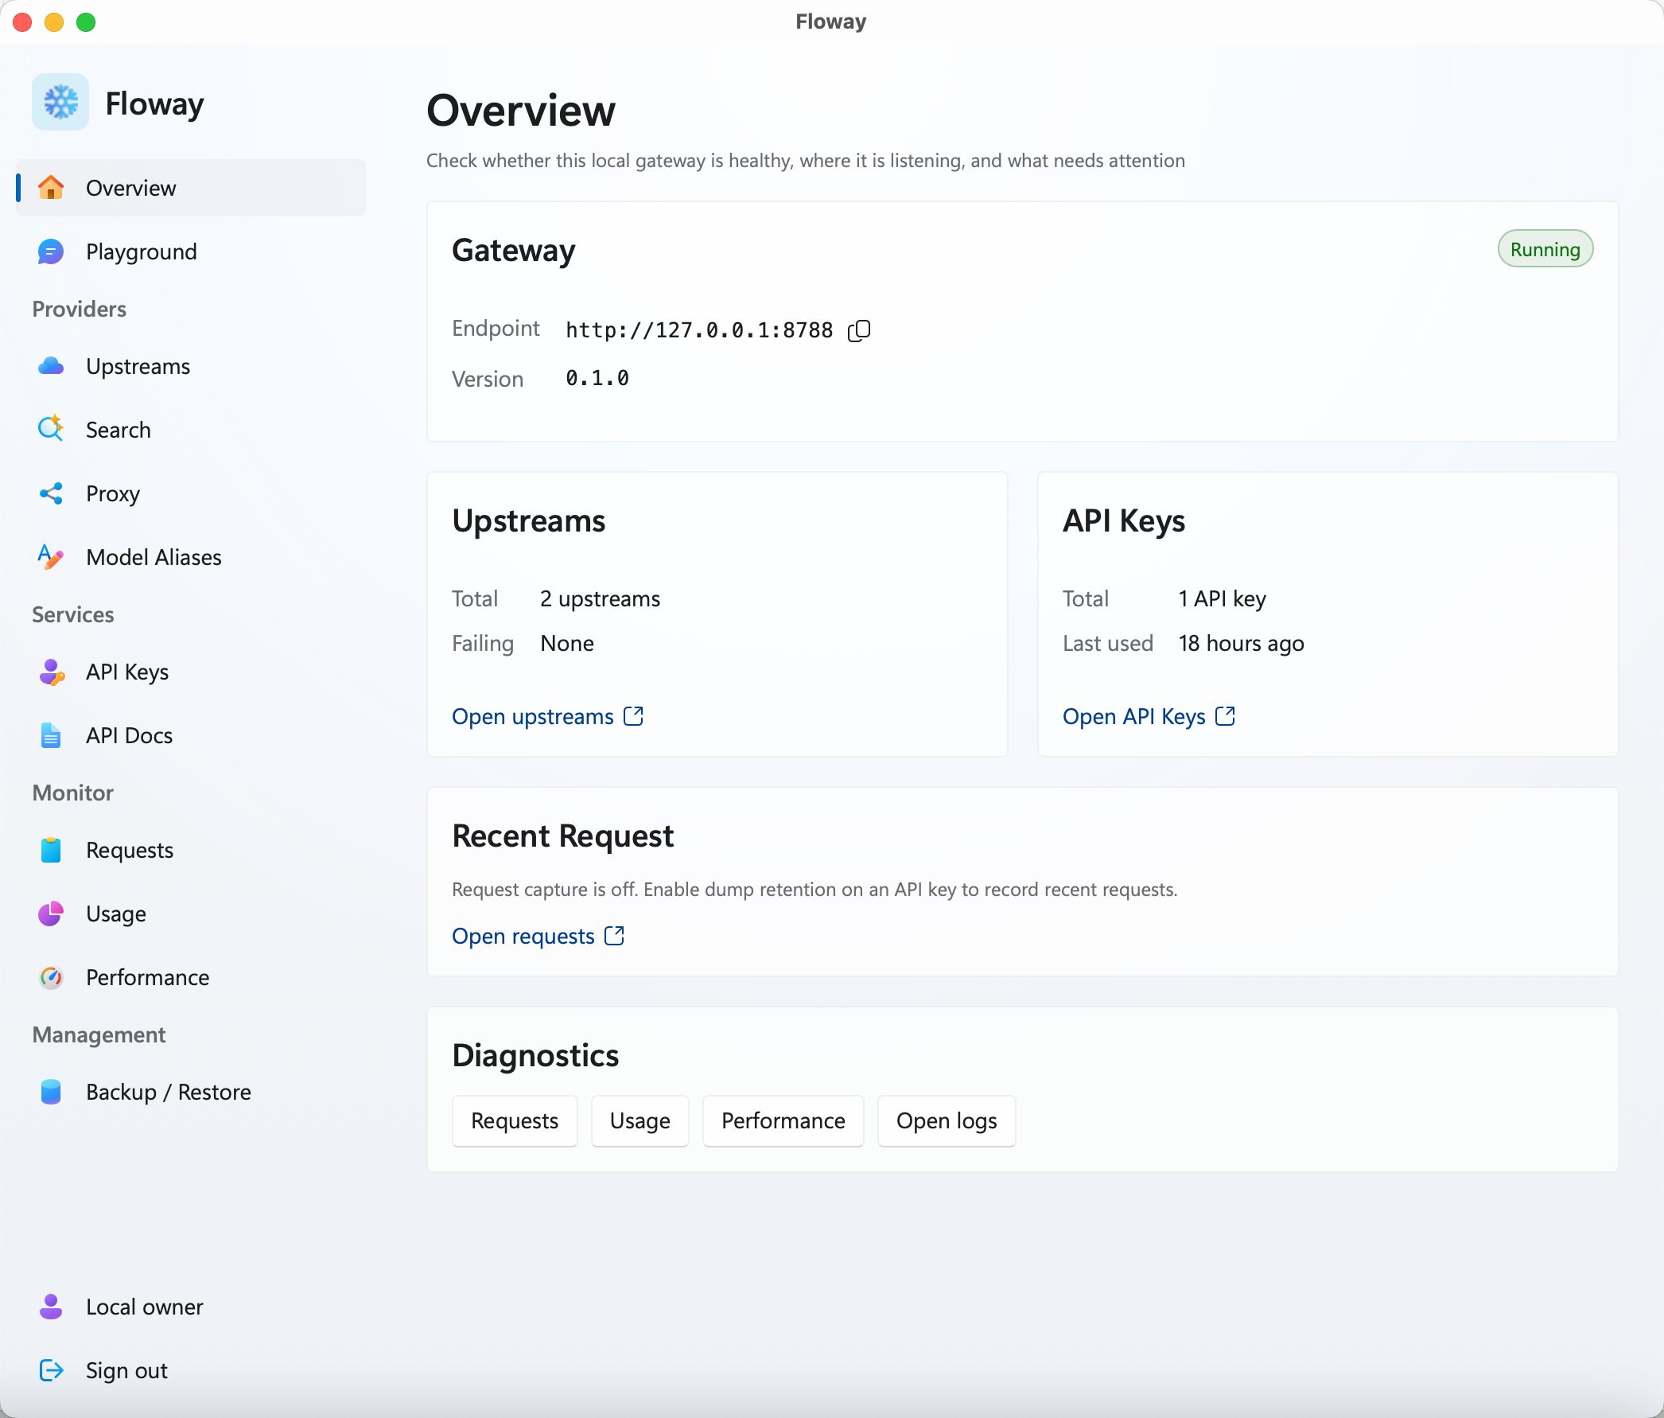The width and height of the screenshot is (1664, 1418).
Task: Click the API Docs document icon
Action: tap(51, 735)
